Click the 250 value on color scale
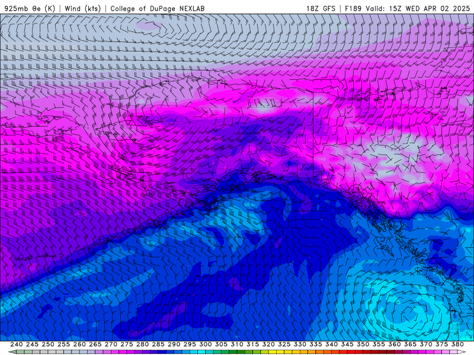Screen dimensions: 474x355 pos(48,344)
